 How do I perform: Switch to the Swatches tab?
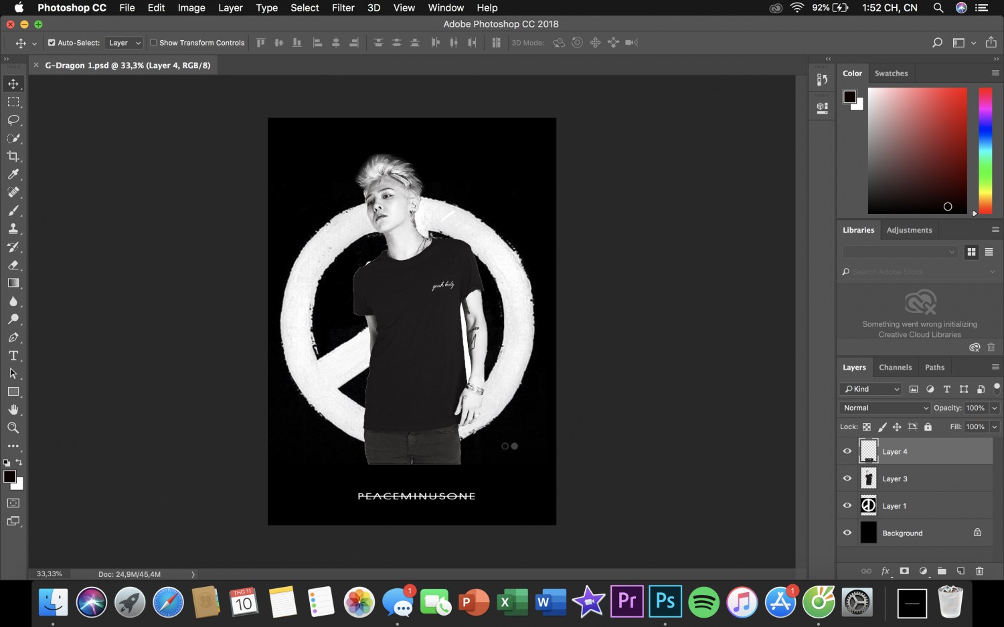(x=892, y=74)
